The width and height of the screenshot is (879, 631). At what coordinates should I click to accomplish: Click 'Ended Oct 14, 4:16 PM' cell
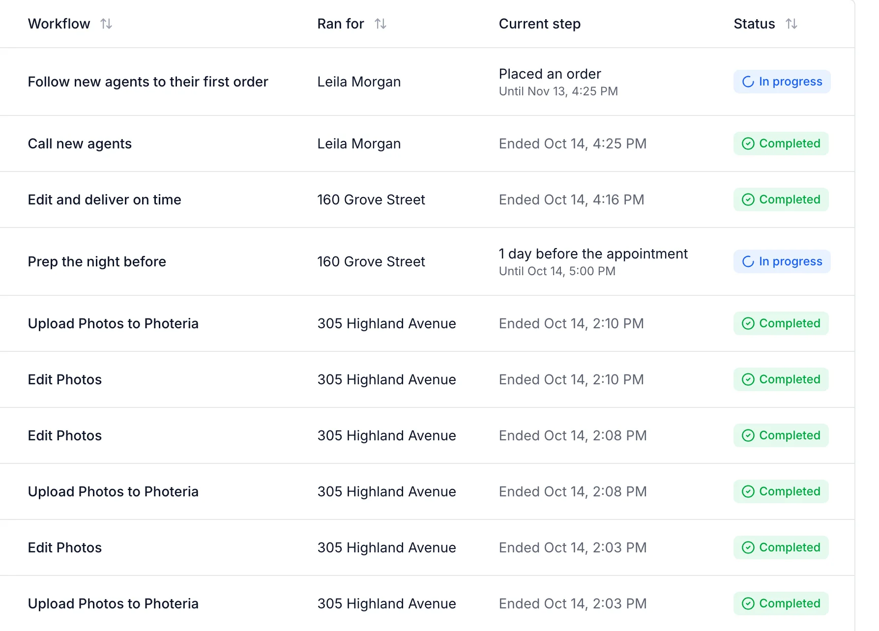click(x=571, y=200)
